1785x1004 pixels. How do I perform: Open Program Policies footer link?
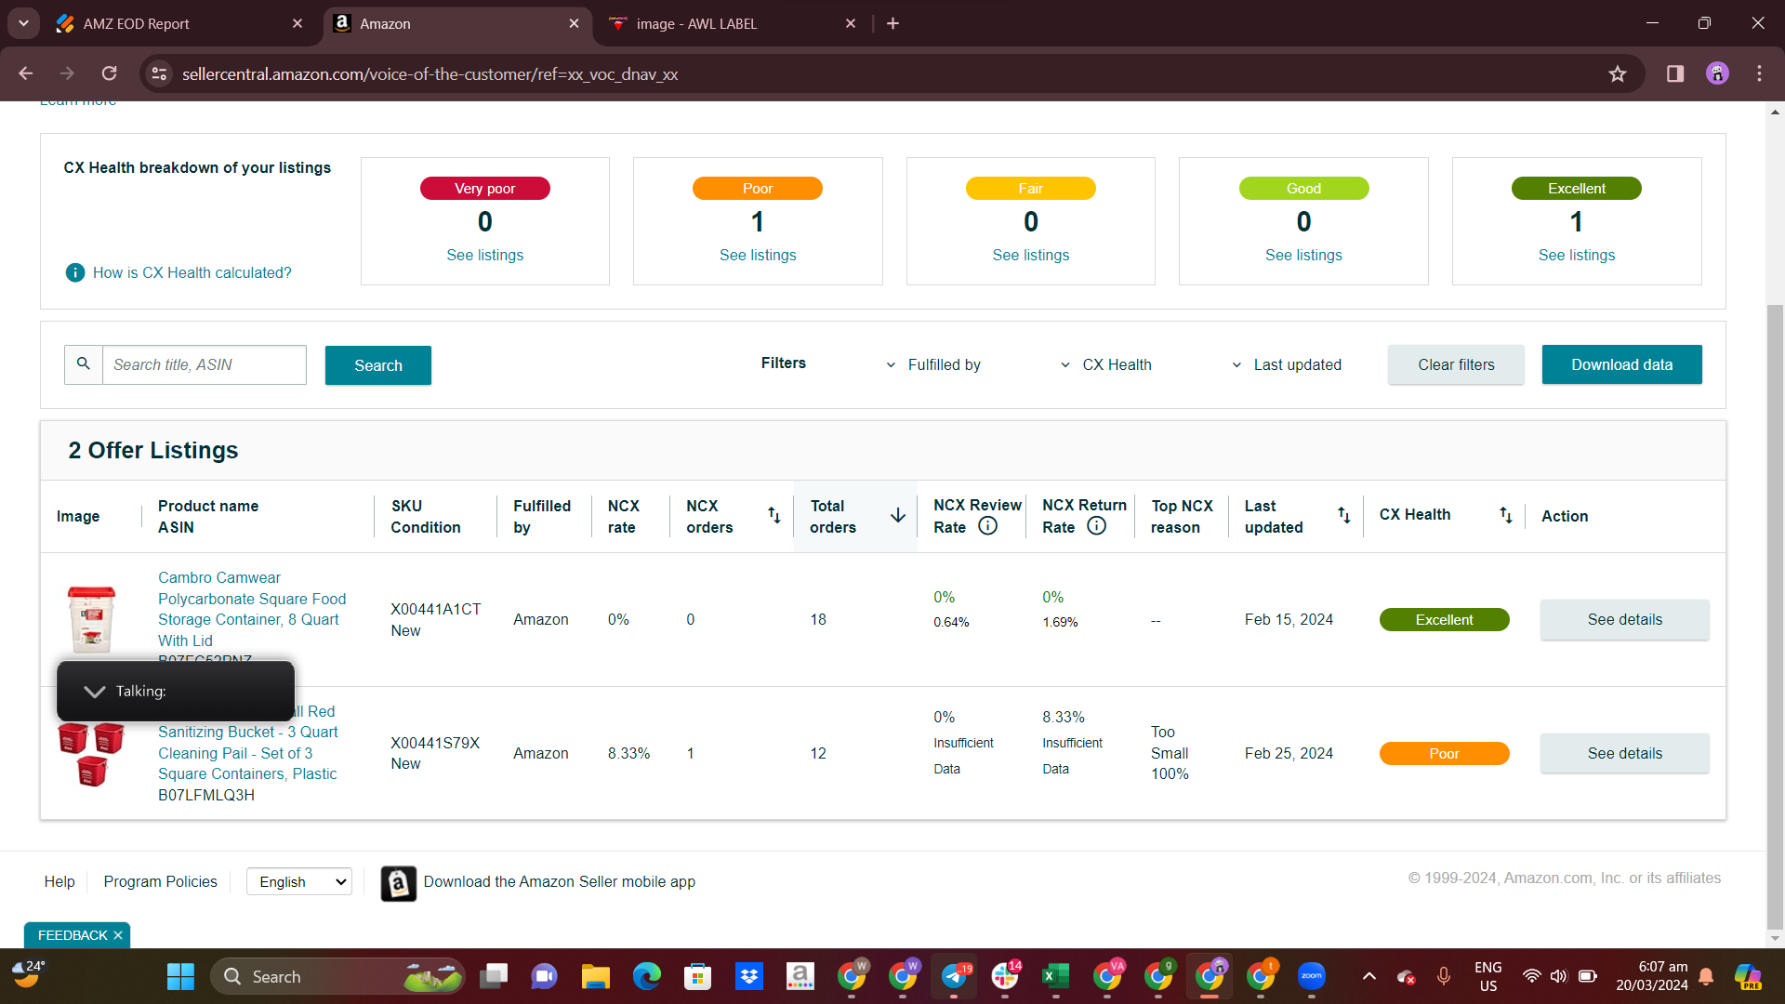tap(161, 881)
